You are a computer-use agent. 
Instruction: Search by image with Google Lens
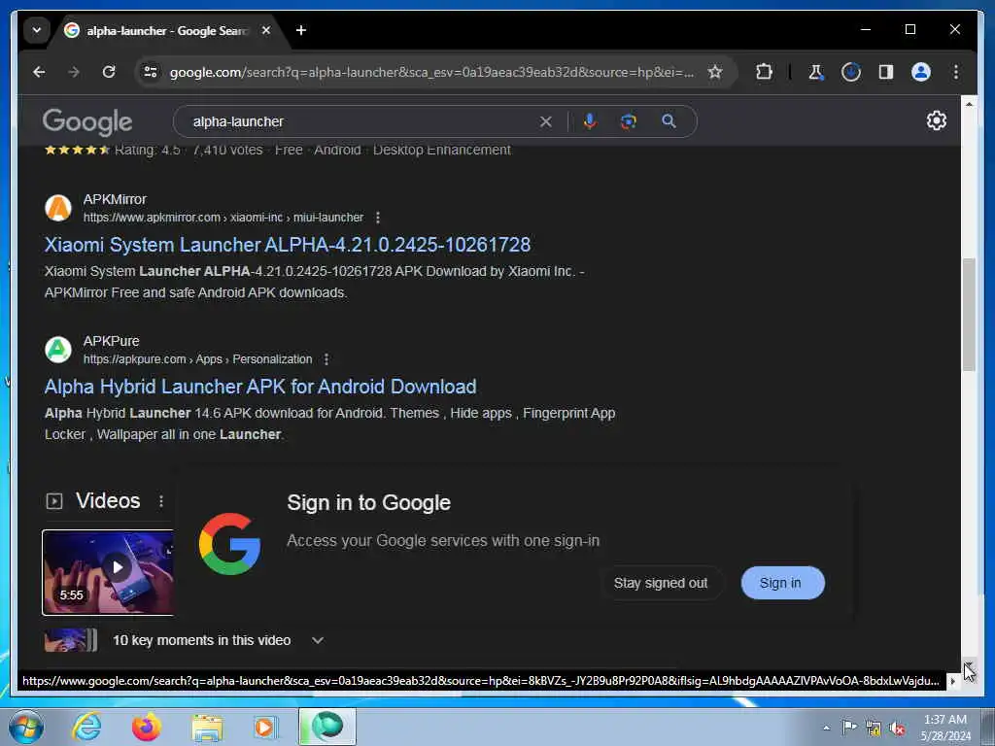point(629,121)
